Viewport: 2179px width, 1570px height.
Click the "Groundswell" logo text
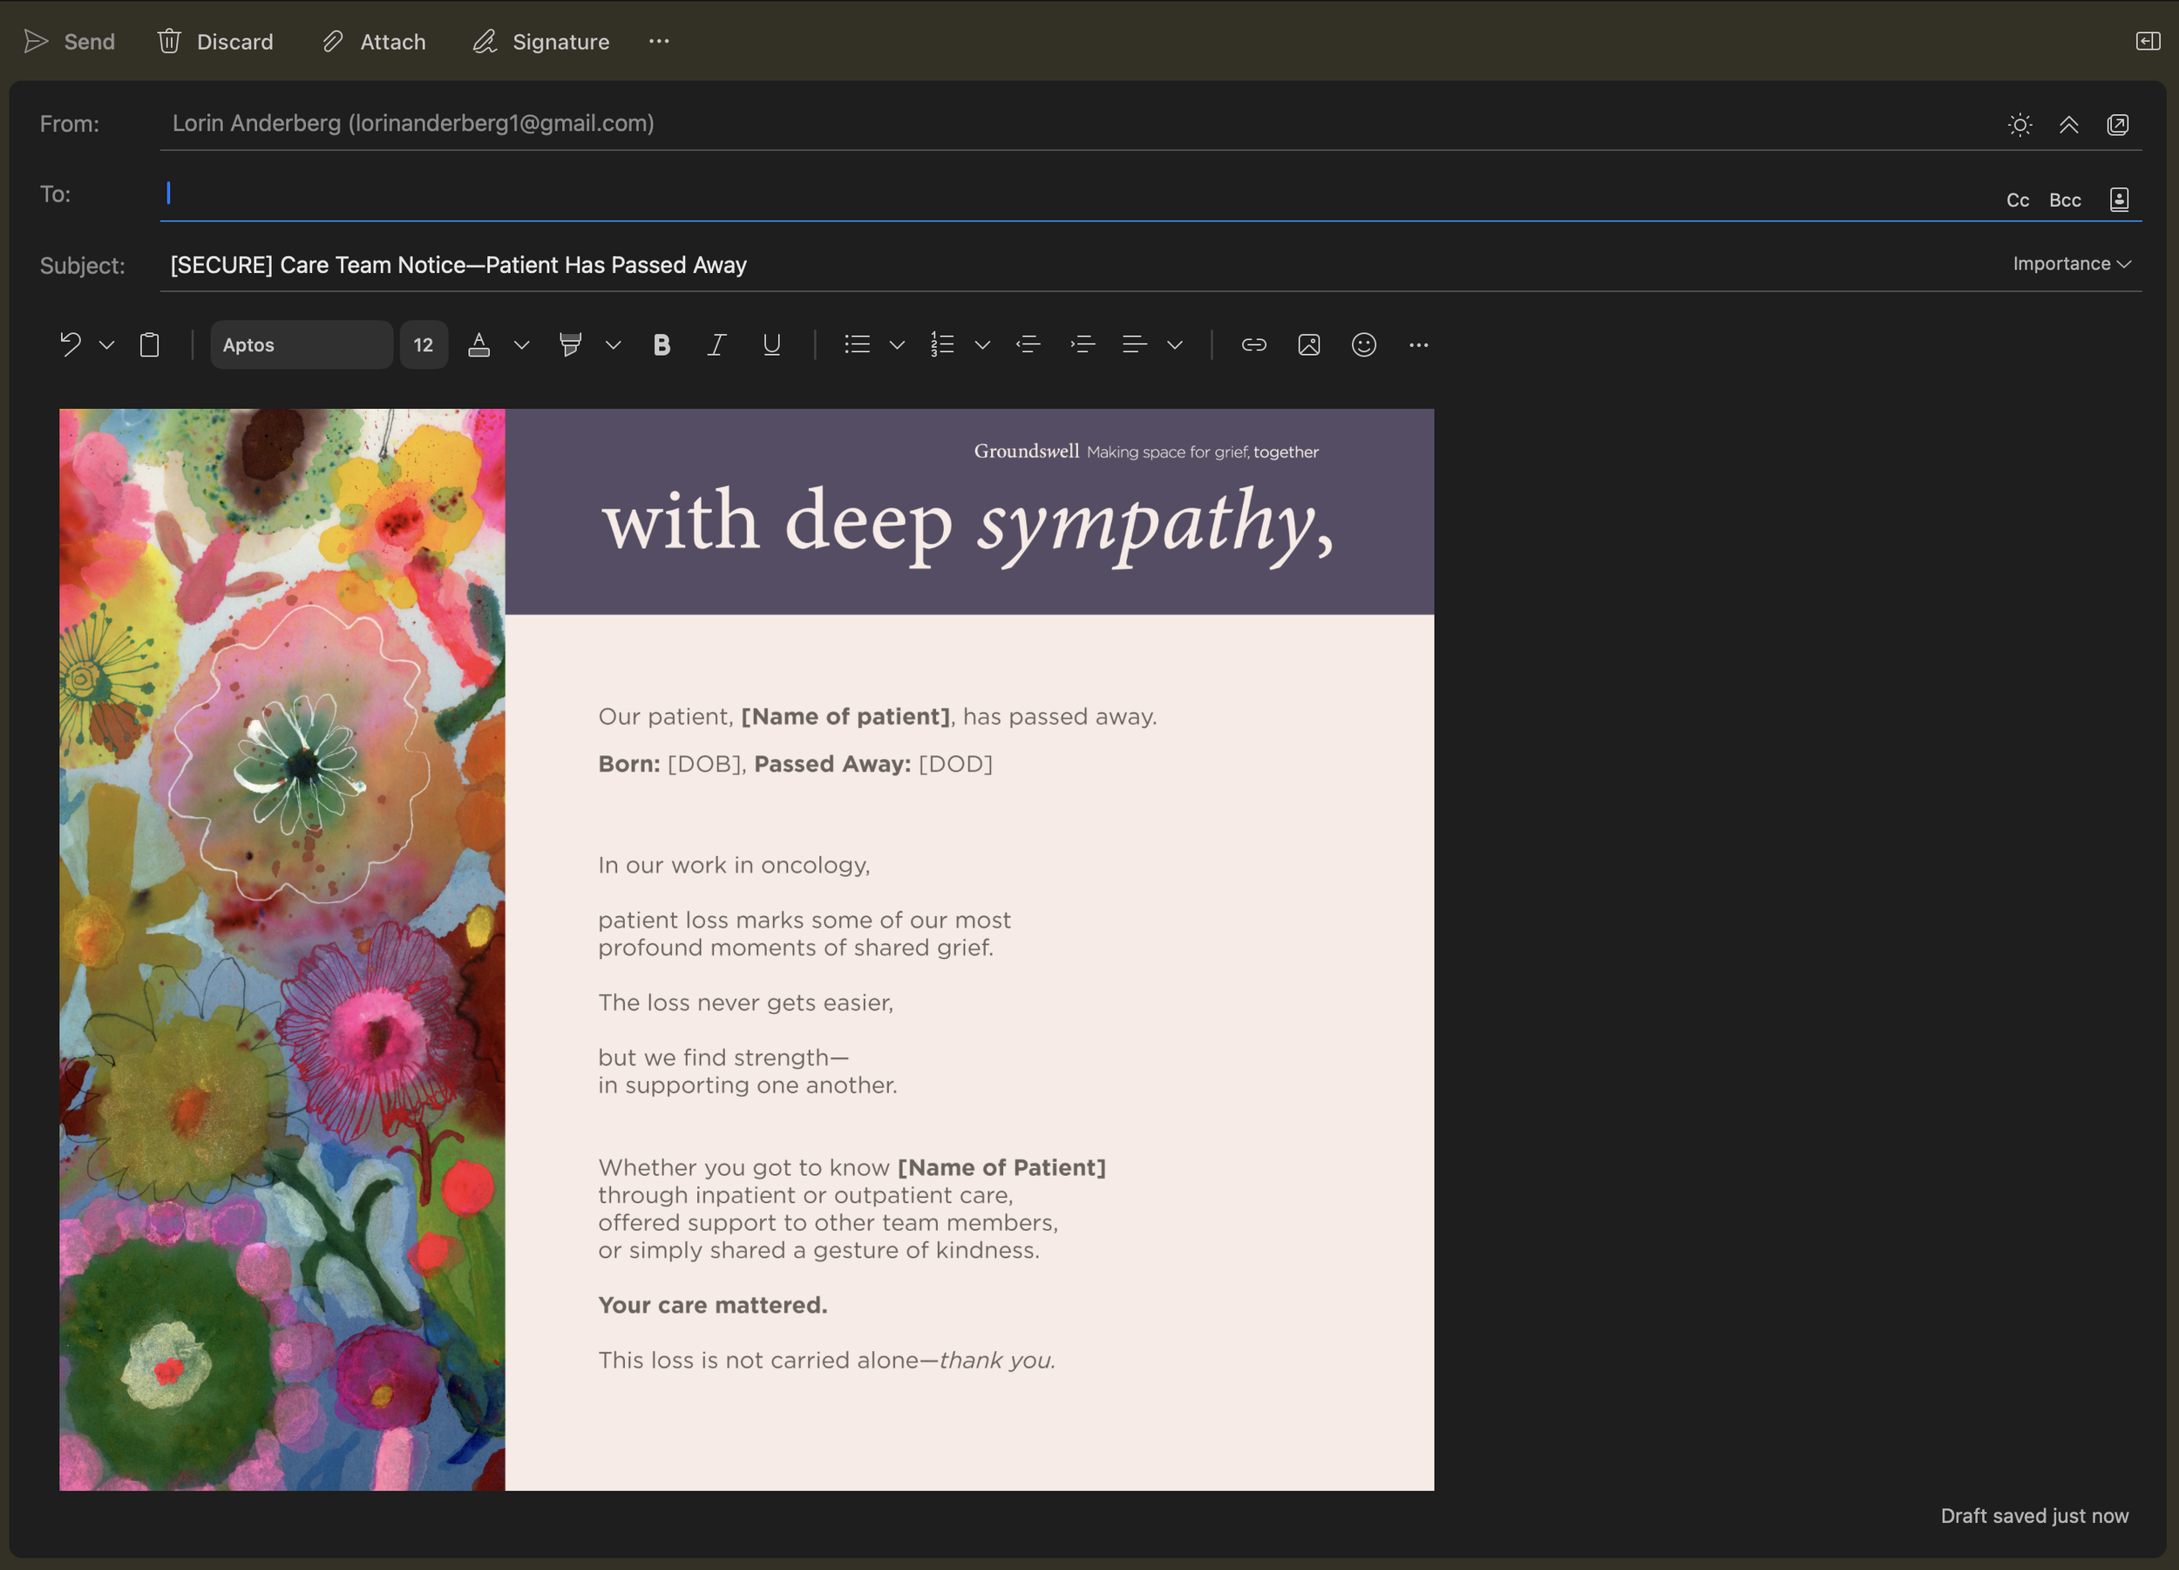1026,451
